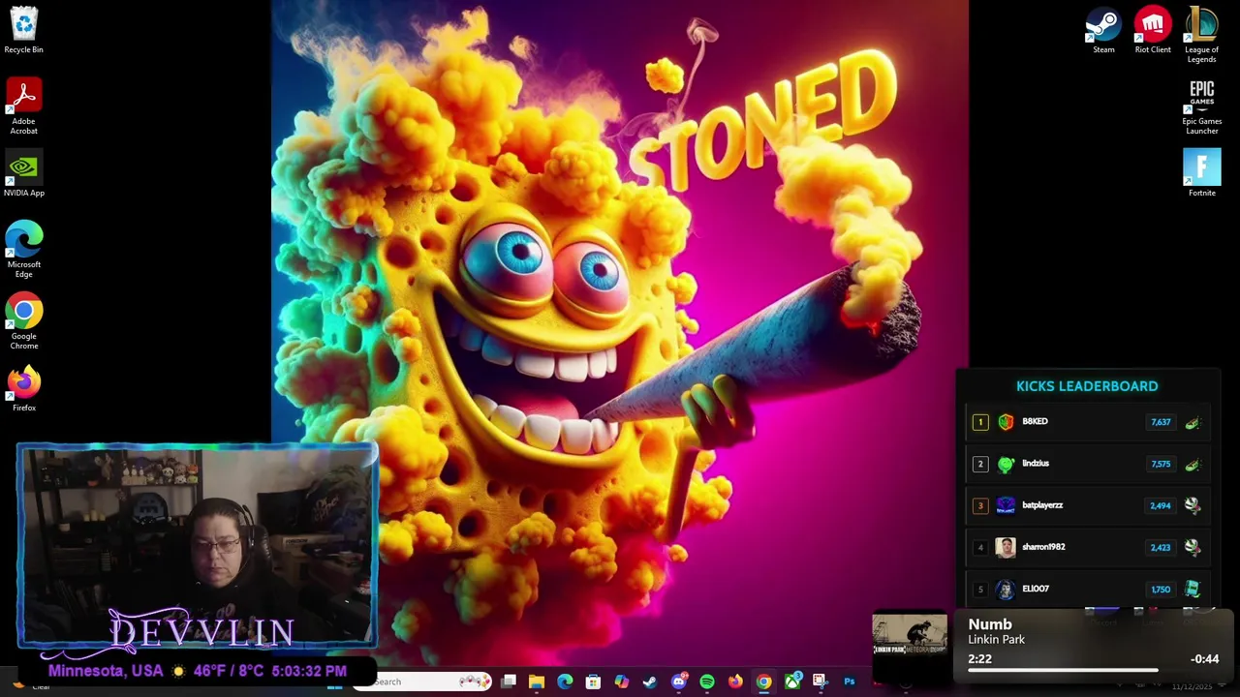
Task: Open the NVIDIA App desktop shortcut
Action: click(x=23, y=174)
